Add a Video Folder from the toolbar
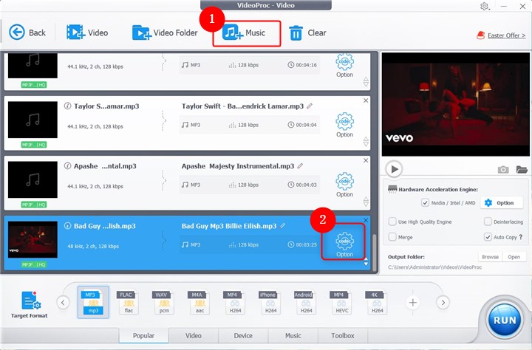This screenshot has width=532, height=350. click(x=165, y=32)
